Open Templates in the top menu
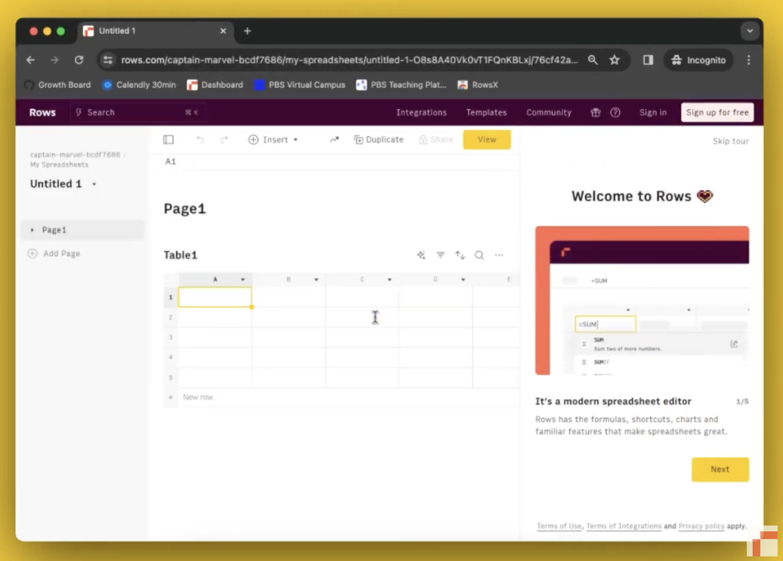The image size is (783, 561). pyautogui.click(x=486, y=113)
